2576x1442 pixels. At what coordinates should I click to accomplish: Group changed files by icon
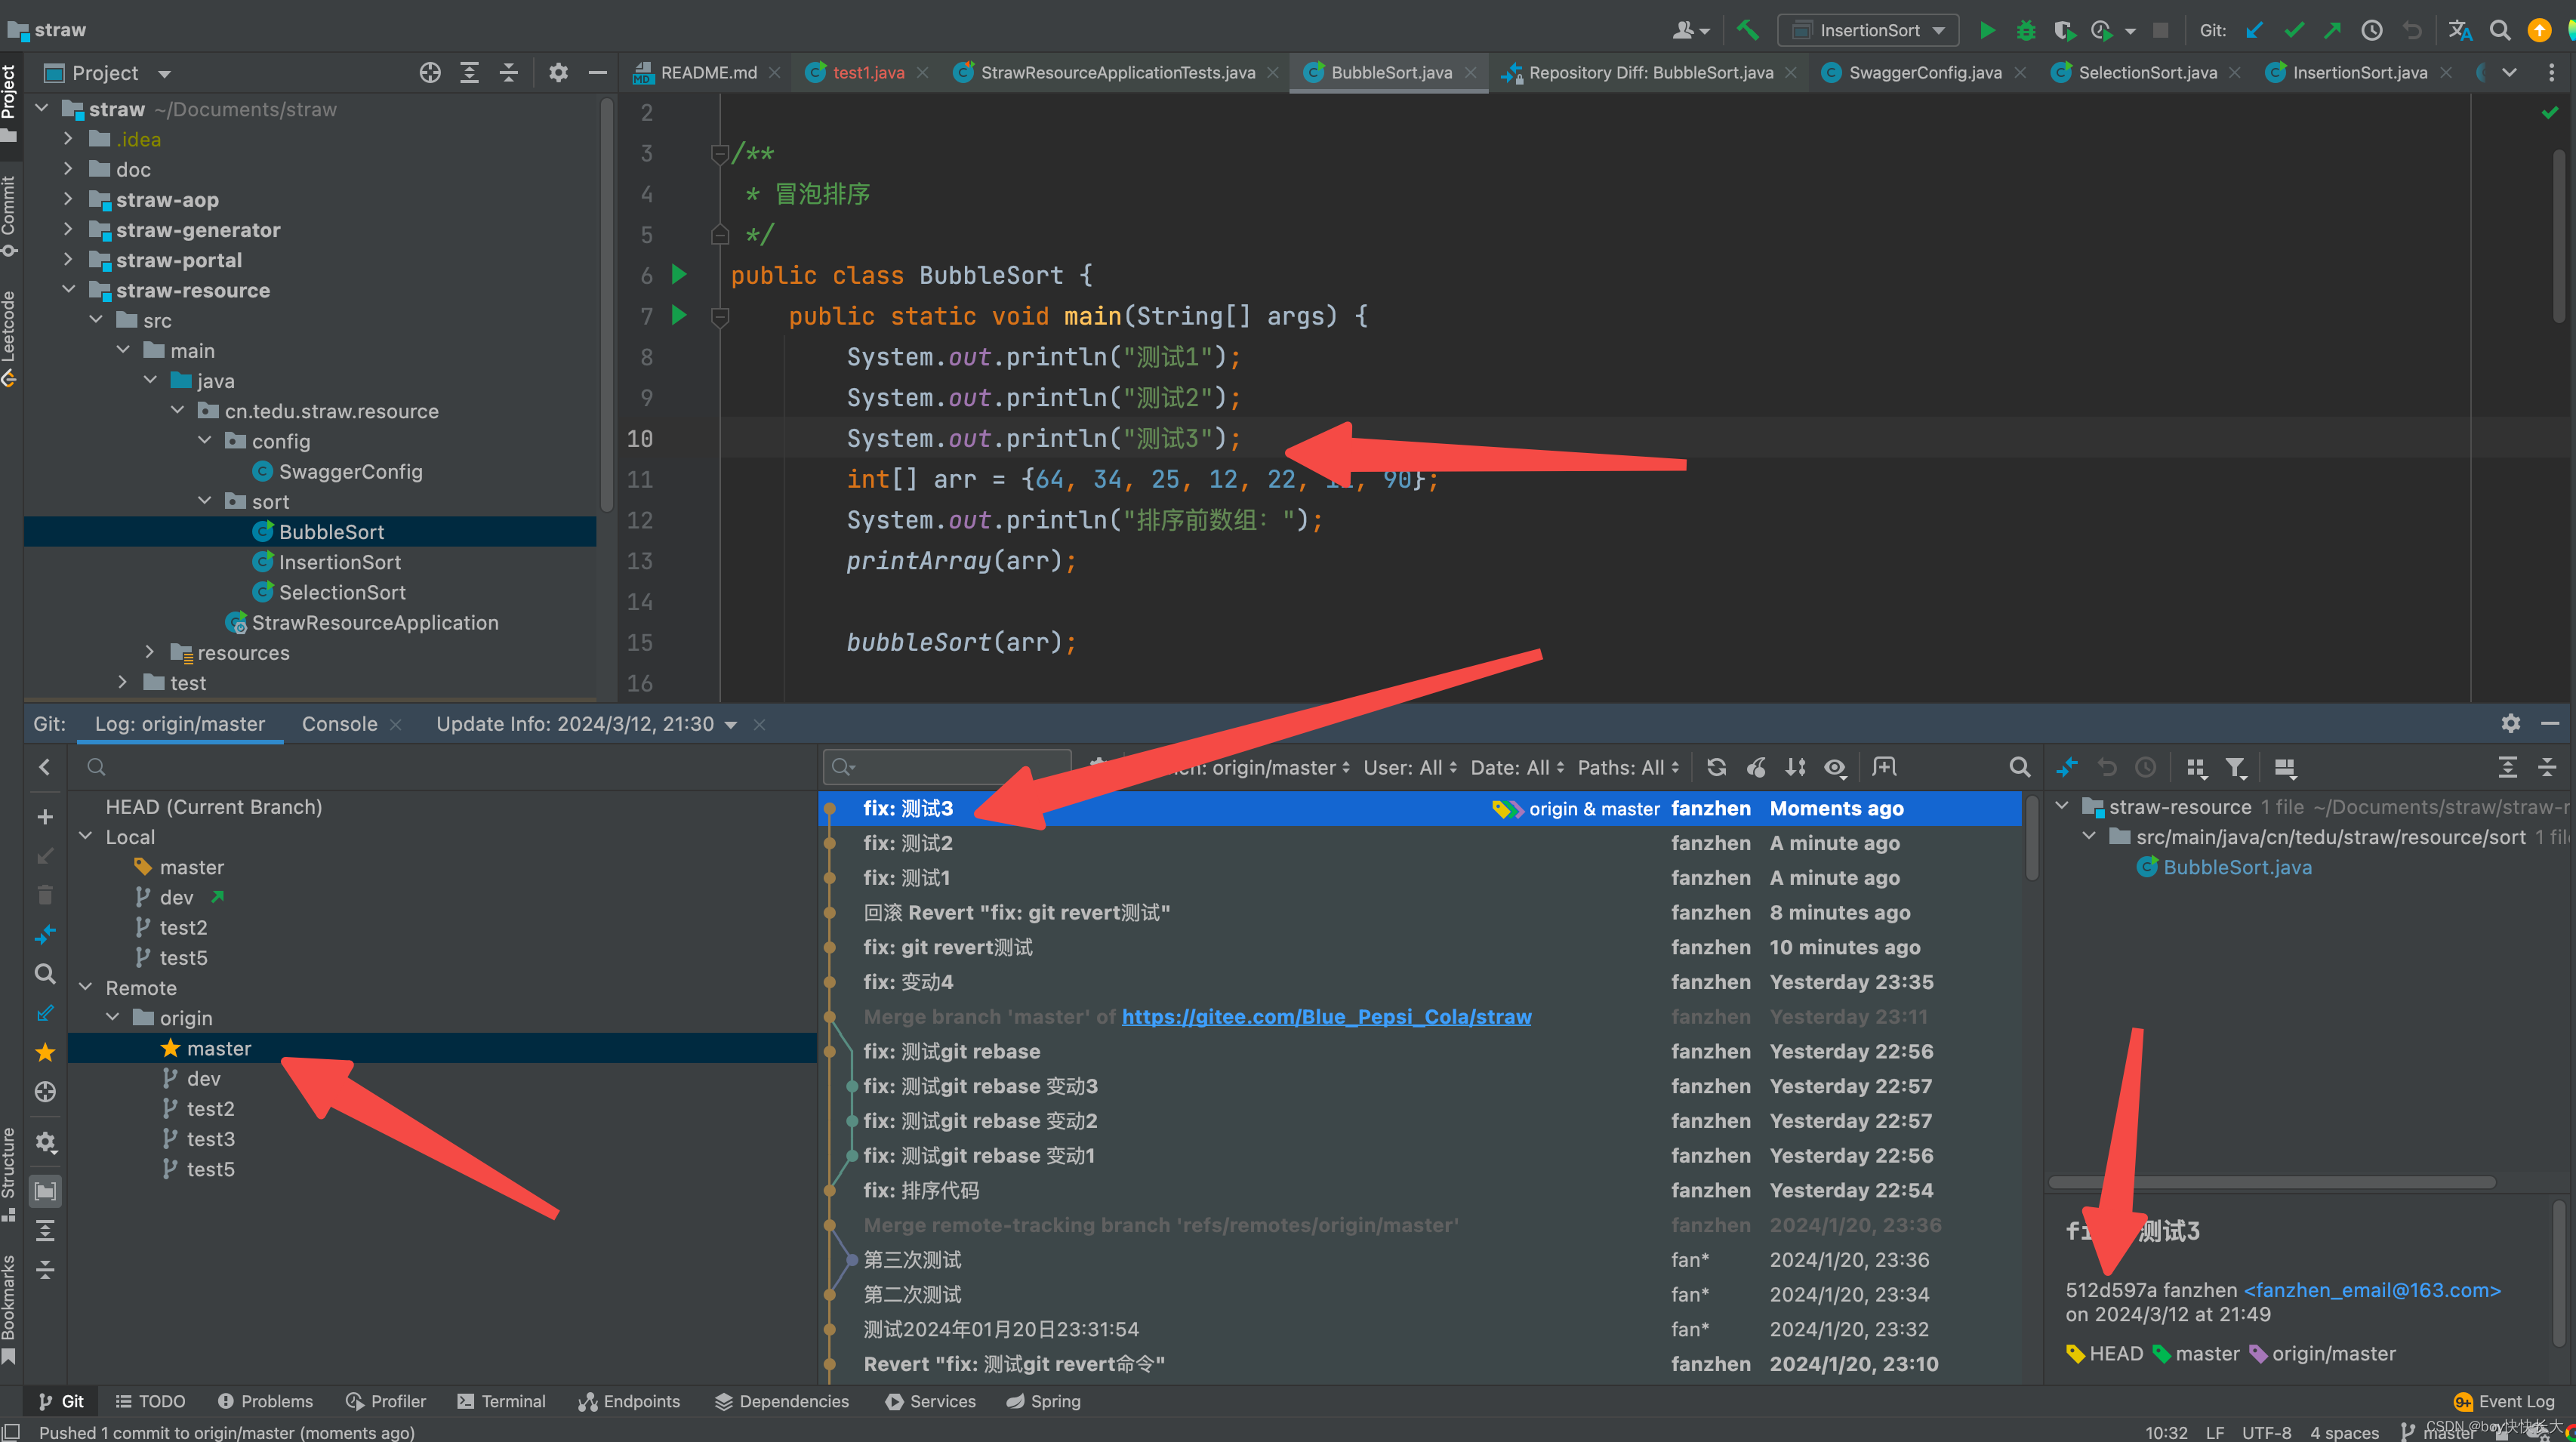(x=2196, y=767)
